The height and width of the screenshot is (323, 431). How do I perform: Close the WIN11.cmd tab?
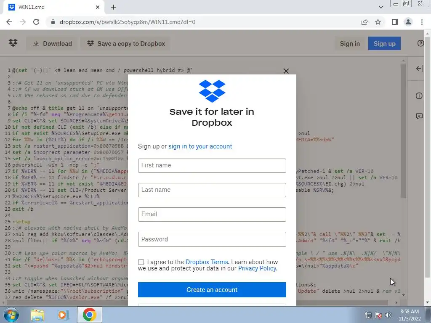point(98,7)
